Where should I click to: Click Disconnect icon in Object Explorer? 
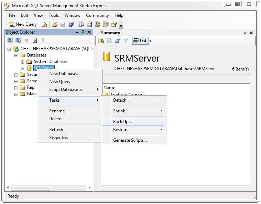tap(18, 40)
